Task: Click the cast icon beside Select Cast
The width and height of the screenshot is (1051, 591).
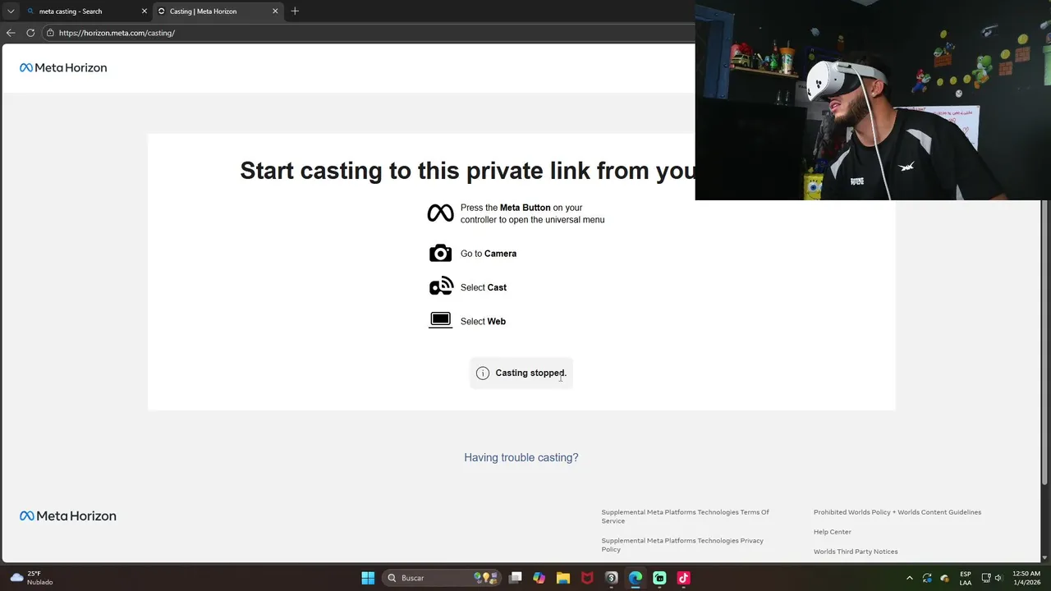Action: click(x=441, y=286)
